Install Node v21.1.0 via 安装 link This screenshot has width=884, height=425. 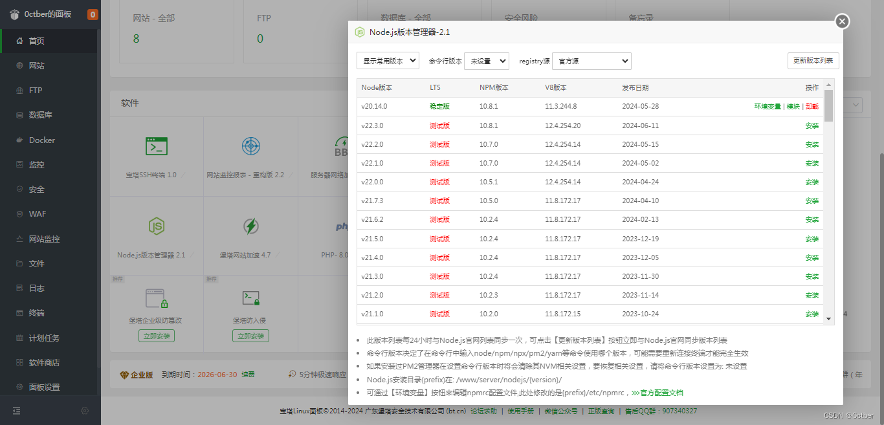click(x=812, y=314)
